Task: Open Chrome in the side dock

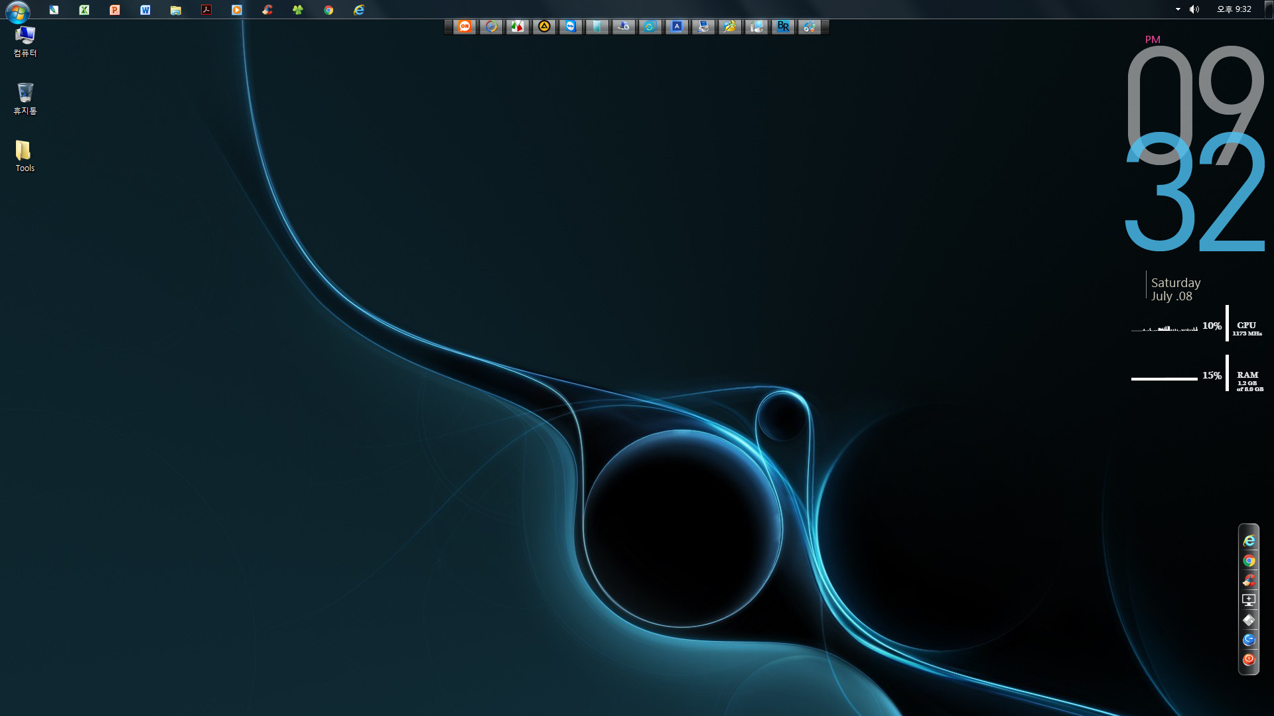Action: coord(1249,561)
